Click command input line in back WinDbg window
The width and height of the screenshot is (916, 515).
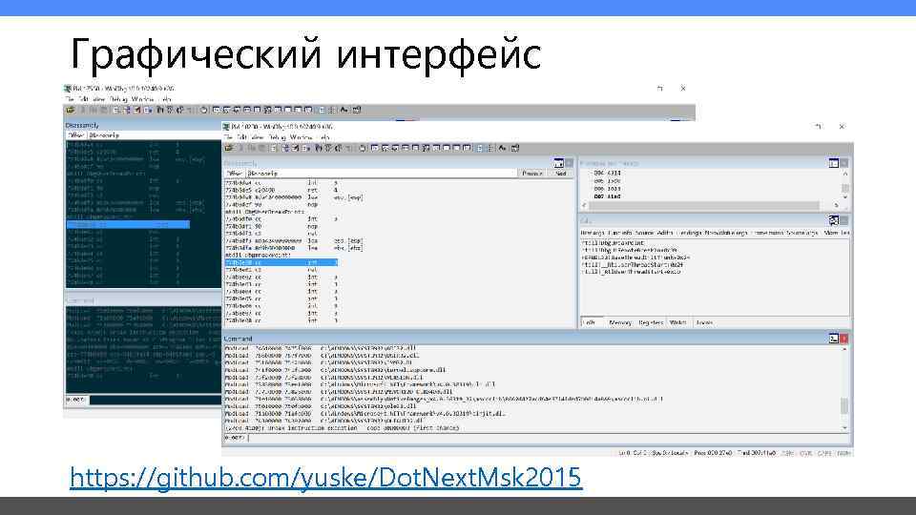(156, 400)
